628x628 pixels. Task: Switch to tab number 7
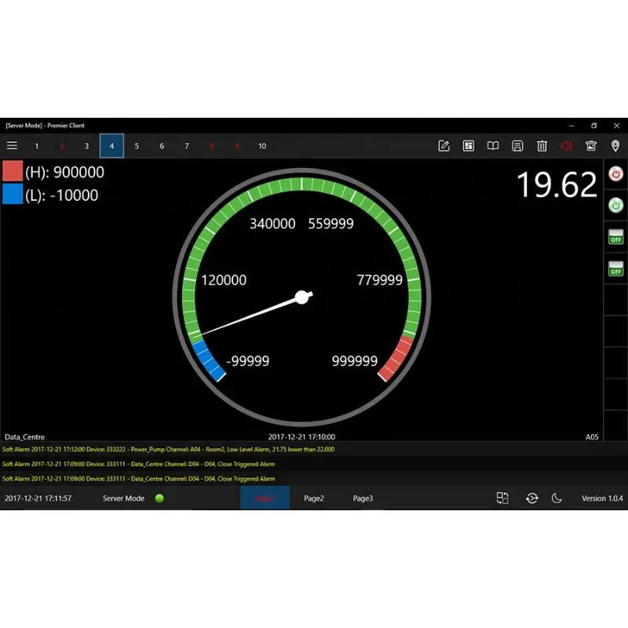[x=187, y=146]
